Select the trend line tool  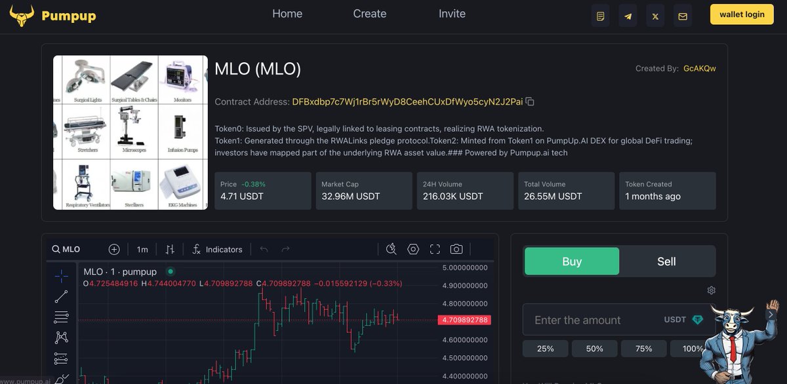(x=61, y=297)
